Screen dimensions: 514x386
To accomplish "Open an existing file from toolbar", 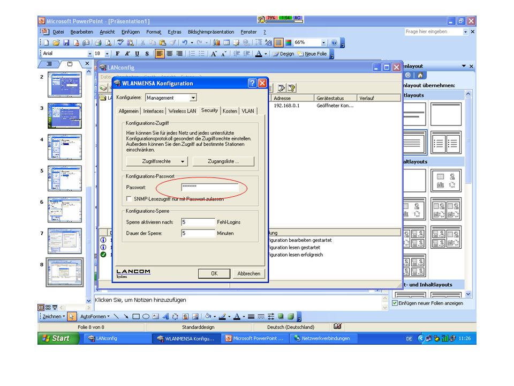I will [x=56, y=43].
